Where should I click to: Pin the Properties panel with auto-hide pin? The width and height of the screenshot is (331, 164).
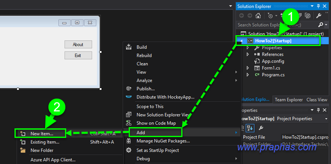coord(318,110)
